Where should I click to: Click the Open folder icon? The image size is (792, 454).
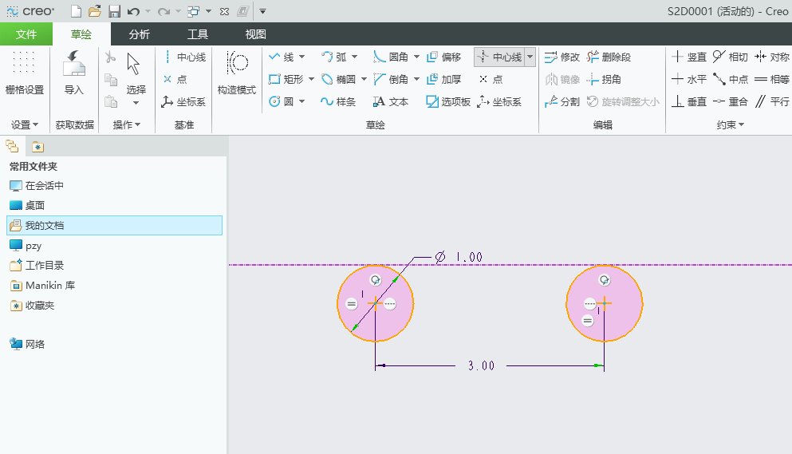click(x=94, y=11)
